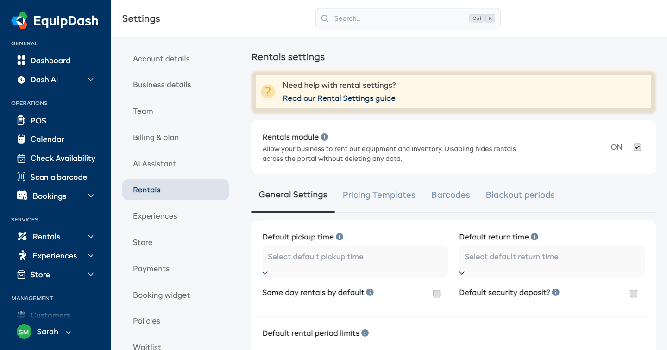The width and height of the screenshot is (667, 350).
Task: Open Dashboard from the sidebar
Action: pos(50,61)
